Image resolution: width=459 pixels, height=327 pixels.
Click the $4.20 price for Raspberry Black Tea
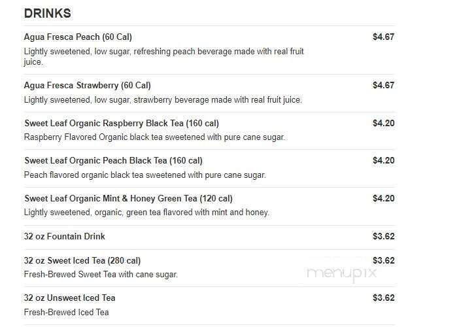(x=383, y=123)
